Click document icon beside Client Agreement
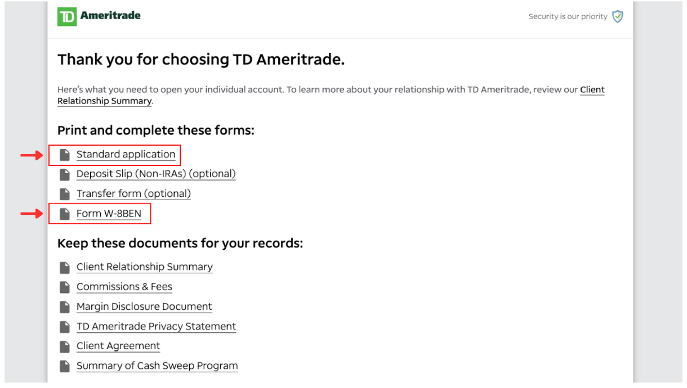The height and width of the screenshot is (388, 687). click(x=65, y=346)
